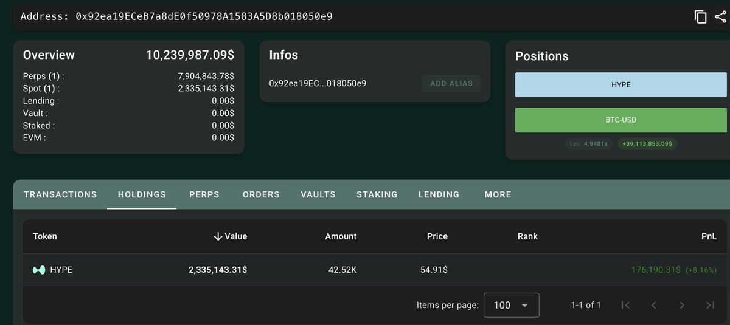Open the Staking tab
730x325 pixels.
377,194
